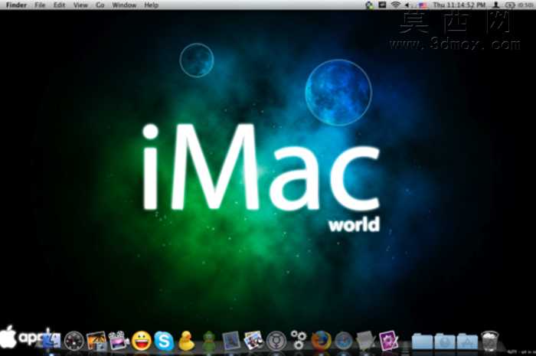Viewport: 536px width, 356px height.
Task: Open the blue stamp-like Preview icon in Dock
Action: [x=231, y=341]
